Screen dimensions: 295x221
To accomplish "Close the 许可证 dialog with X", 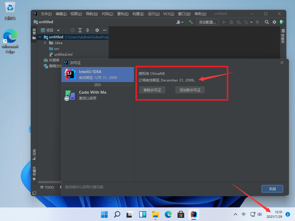I will (x=282, y=63).
